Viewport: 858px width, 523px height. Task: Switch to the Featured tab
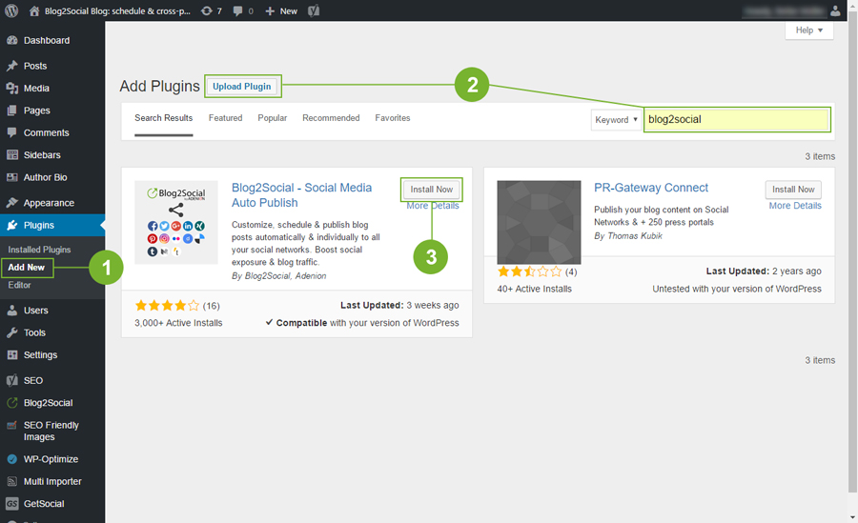point(225,117)
